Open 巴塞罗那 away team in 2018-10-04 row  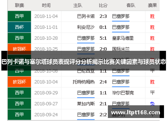click(x=121, y=82)
